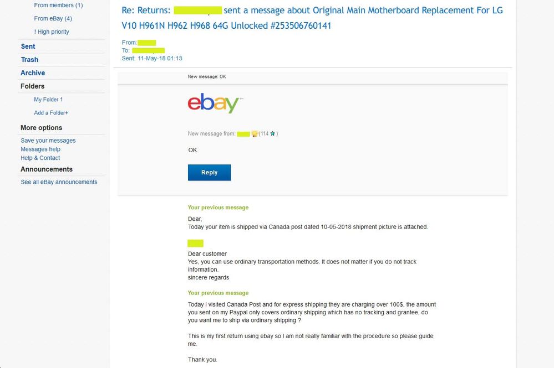Show High priority messages
Image resolution: width=554 pixels, height=368 pixels.
coord(52,32)
